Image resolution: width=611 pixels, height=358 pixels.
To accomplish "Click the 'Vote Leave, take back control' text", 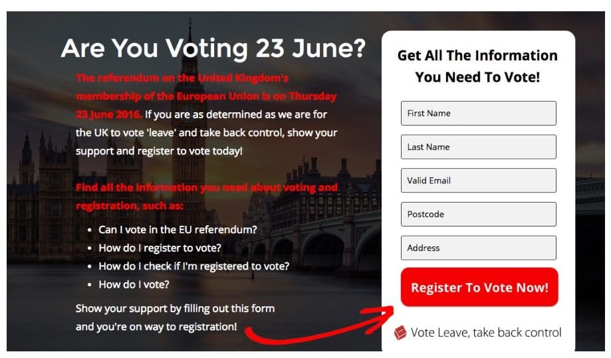I will [x=486, y=333].
